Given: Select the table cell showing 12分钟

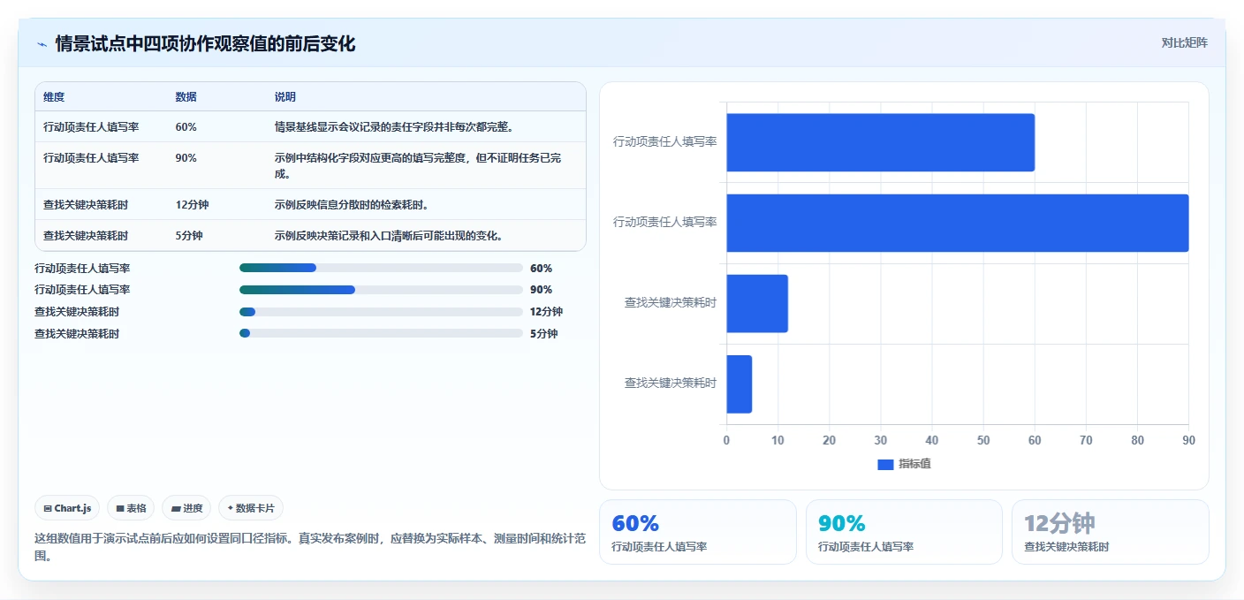Looking at the screenshot, I should (192, 204).
